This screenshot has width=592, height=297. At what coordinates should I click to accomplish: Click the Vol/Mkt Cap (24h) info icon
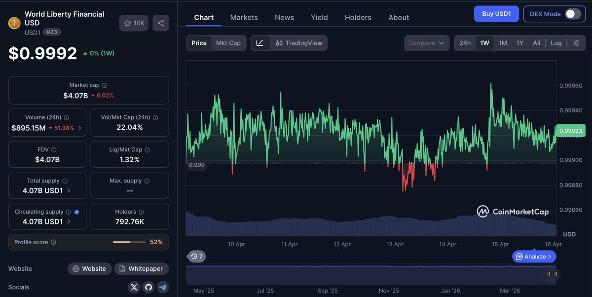tap(155, 118)
